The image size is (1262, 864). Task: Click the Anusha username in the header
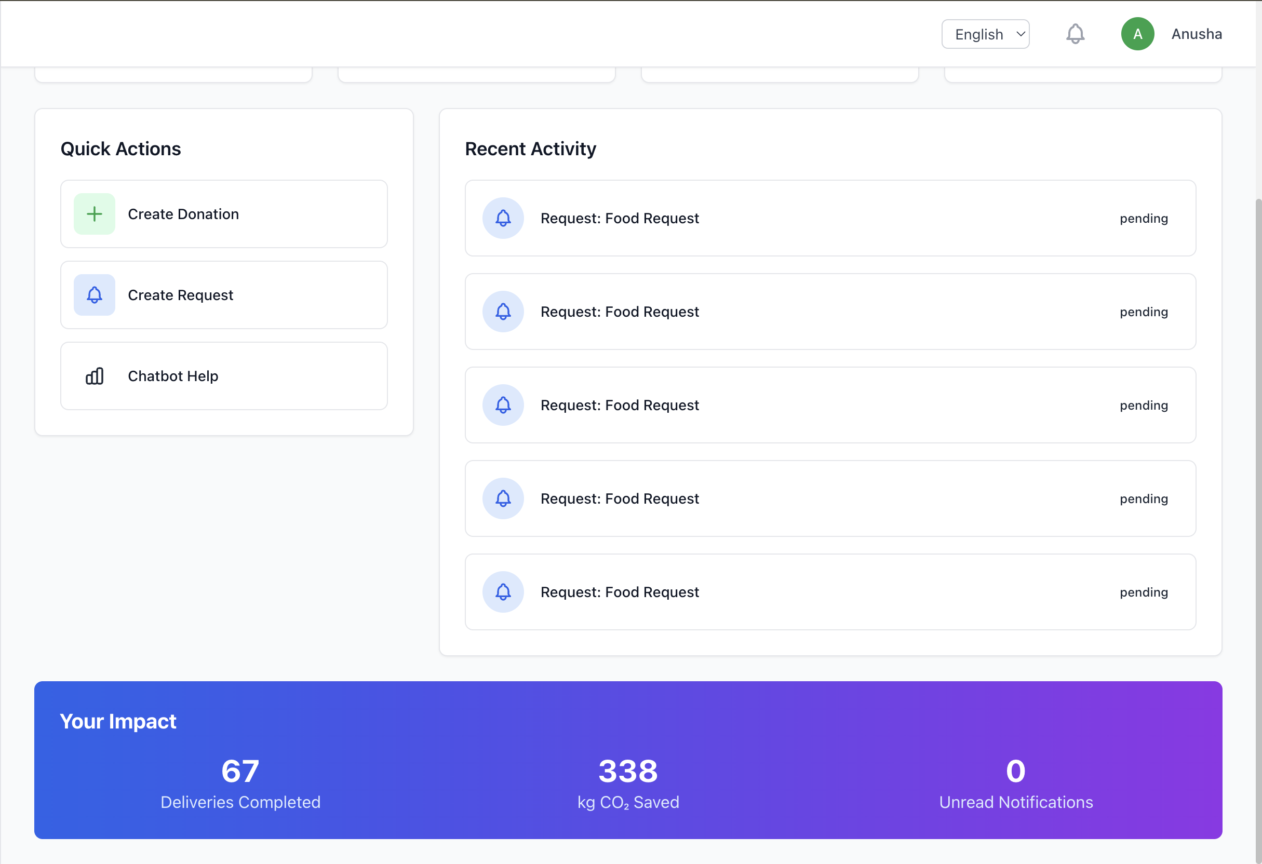tap(1196, 34)
